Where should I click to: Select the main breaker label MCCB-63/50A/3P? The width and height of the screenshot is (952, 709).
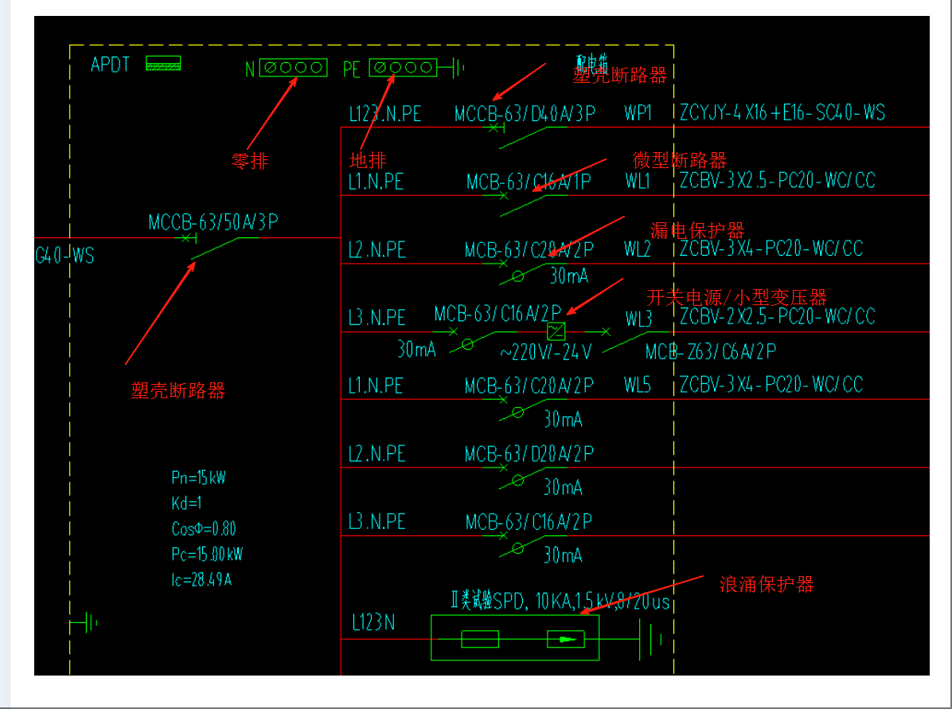(213, 221)
